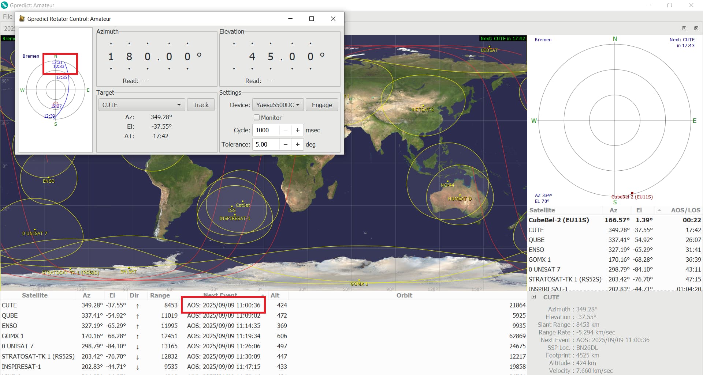Click the Satellite column header
The image size is (703, 375).
(35, 295)
